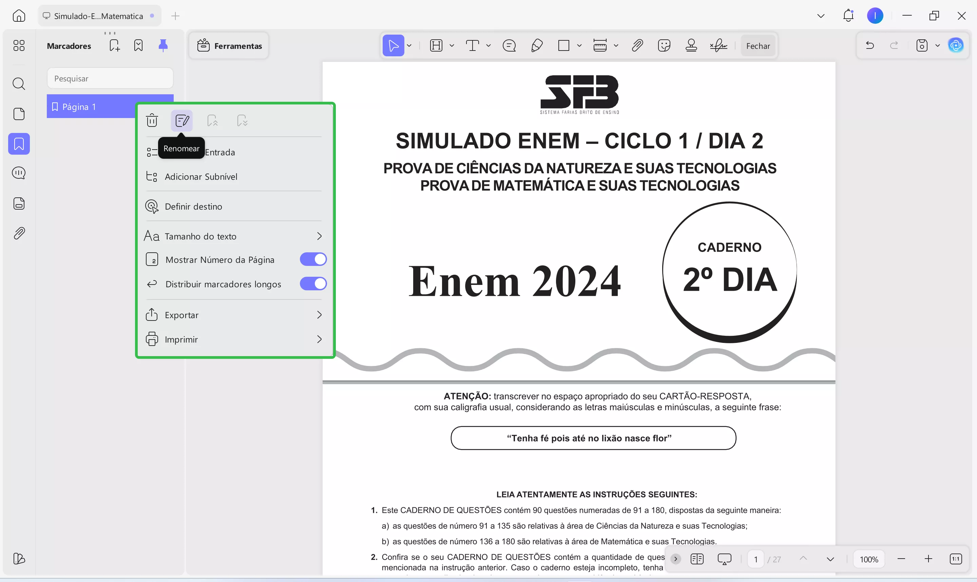
Task: Open the search panel in sidebar
Action: pos(19,83)
